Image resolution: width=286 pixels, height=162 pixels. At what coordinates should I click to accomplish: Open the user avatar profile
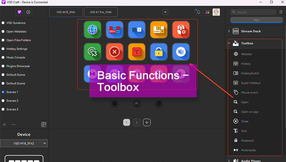[x=216, y=12]
